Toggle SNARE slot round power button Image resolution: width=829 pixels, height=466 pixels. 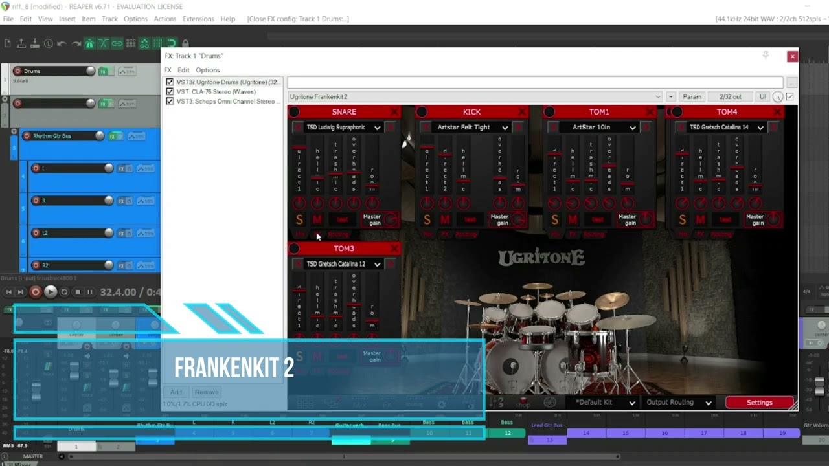294,112
